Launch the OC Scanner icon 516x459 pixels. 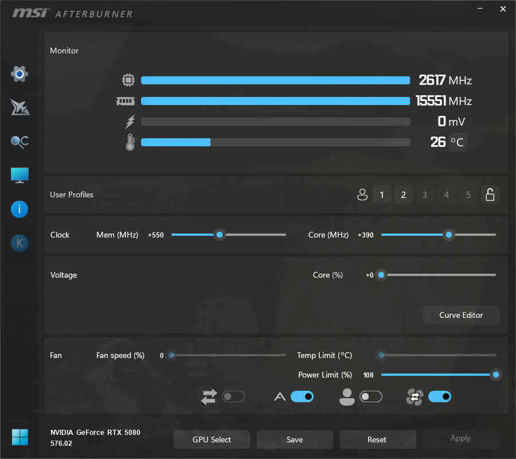pos(19,142)
